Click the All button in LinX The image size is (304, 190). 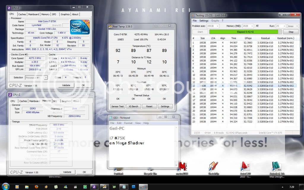[257, 26]
